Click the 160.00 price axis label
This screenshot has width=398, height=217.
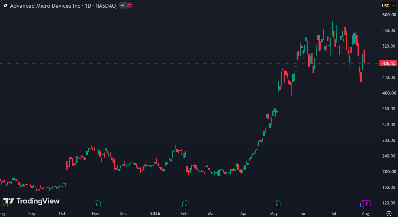click(389, 187)
